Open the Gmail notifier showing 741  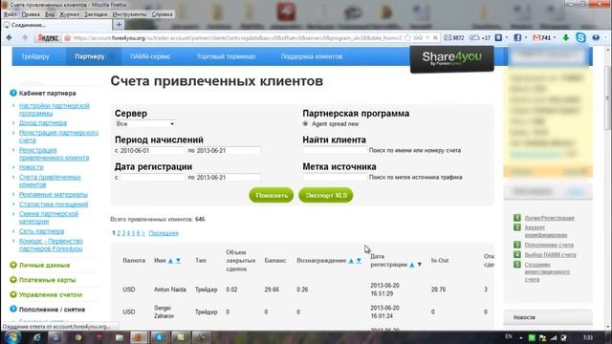tap(542, 38)
